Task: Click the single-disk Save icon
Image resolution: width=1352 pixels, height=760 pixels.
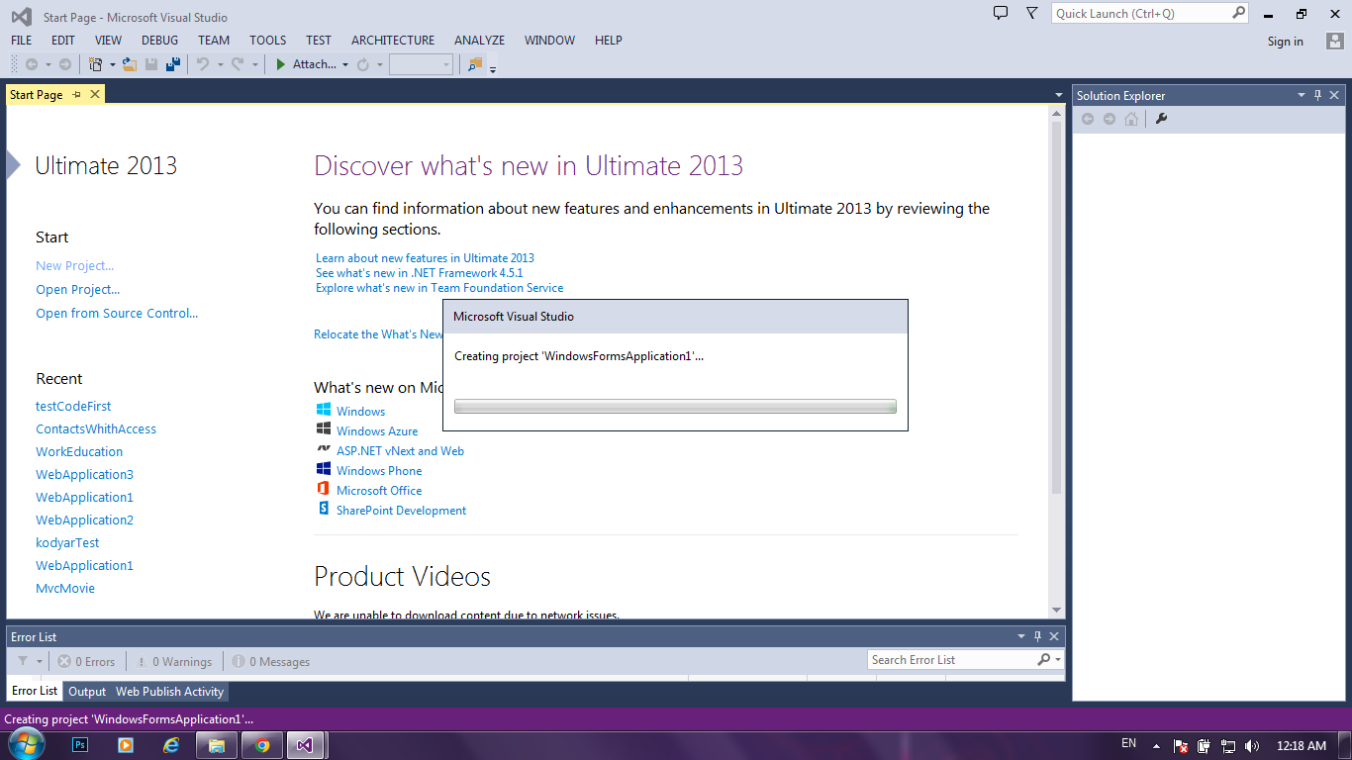Action: (151, 64)
